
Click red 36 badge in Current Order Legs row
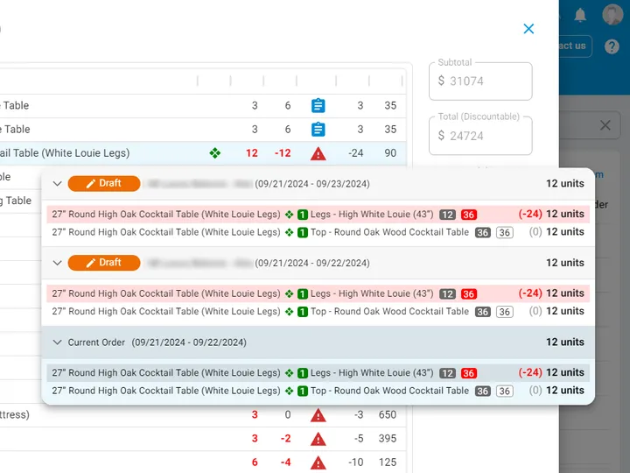pos(469,373)
